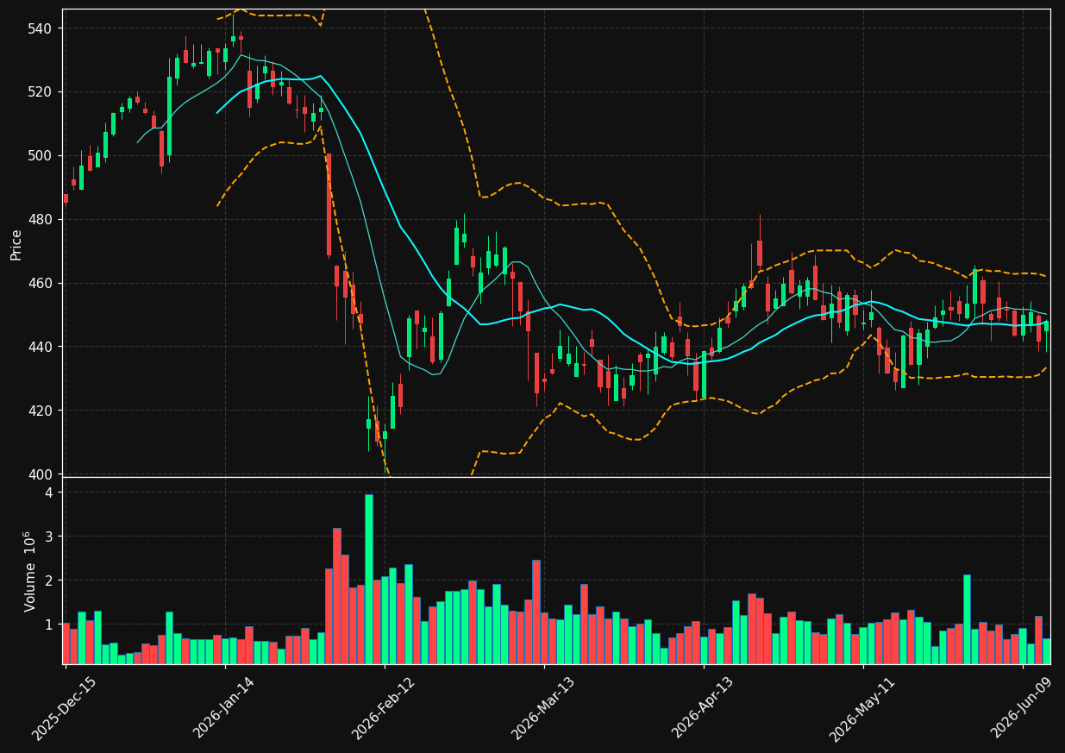This screenshot has width=1065, height=753.
Task: Click the volume axis tick 4
Action: click(x=49, y=493)
